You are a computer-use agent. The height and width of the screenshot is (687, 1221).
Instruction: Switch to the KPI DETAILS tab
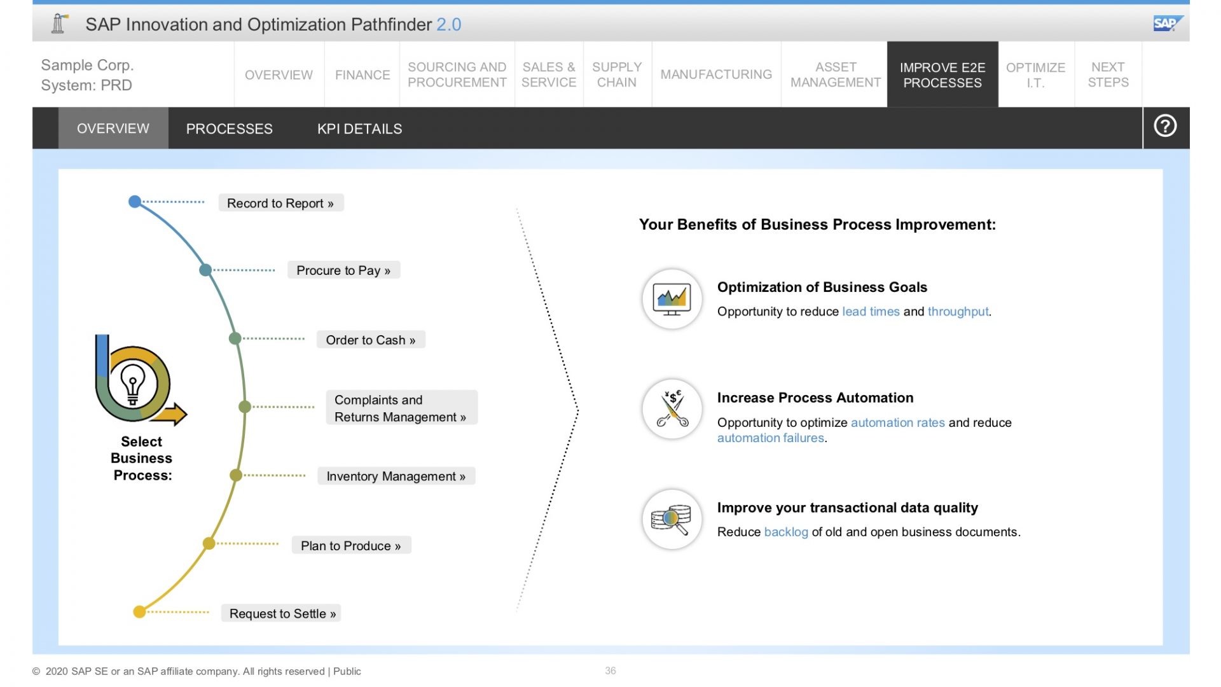point(359,128)
